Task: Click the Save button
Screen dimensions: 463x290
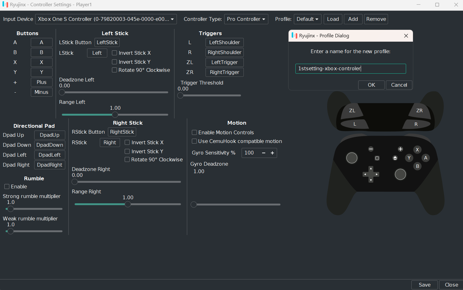Action: tap(424, 285)
